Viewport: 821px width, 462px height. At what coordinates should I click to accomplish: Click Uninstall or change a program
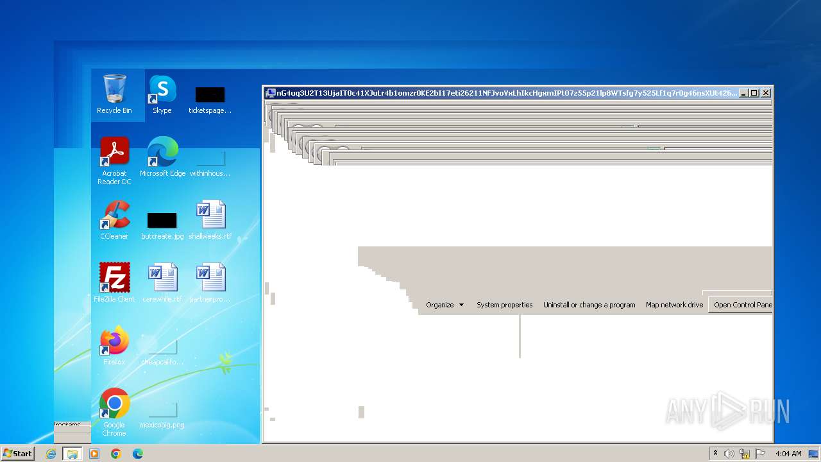coord(589,305)
